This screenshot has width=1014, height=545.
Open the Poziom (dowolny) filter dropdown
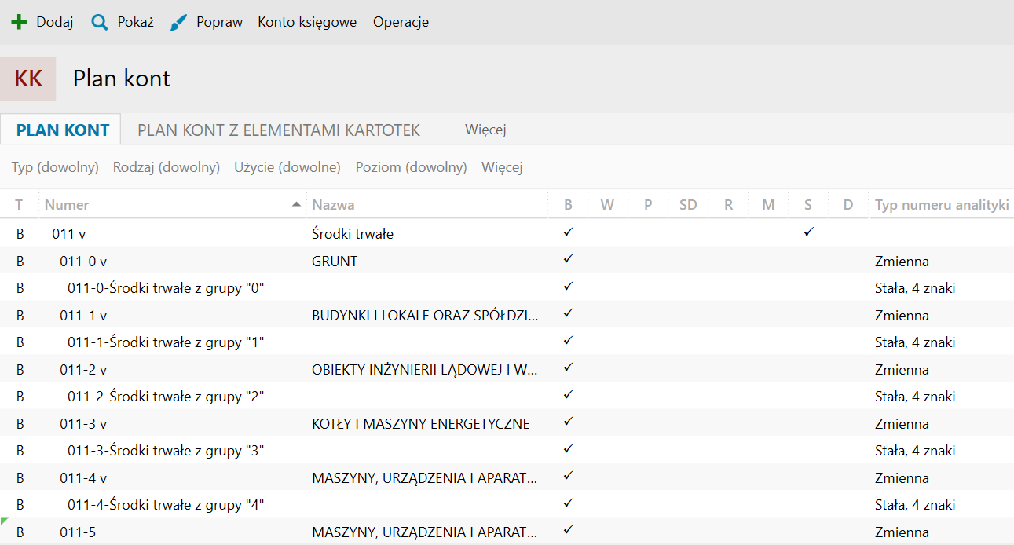(411, 167)
